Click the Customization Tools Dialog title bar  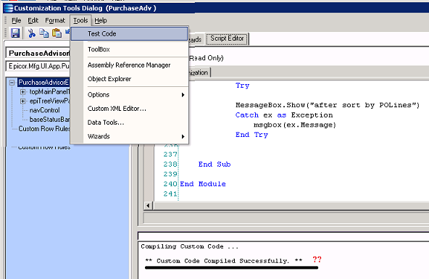[x=216, y=8]
